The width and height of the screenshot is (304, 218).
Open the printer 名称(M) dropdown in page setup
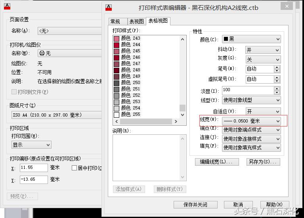[70, 53]
